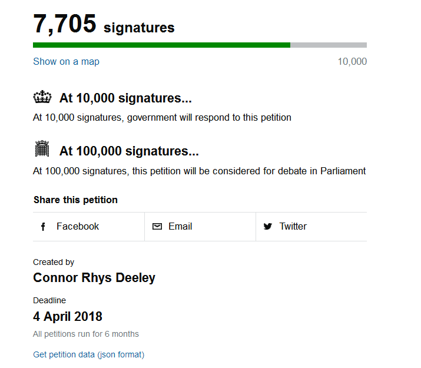Open 'Get petition data (json format)' link
Image resolution: width=421 pixels, height=368 pixels.
click(88, 354)
